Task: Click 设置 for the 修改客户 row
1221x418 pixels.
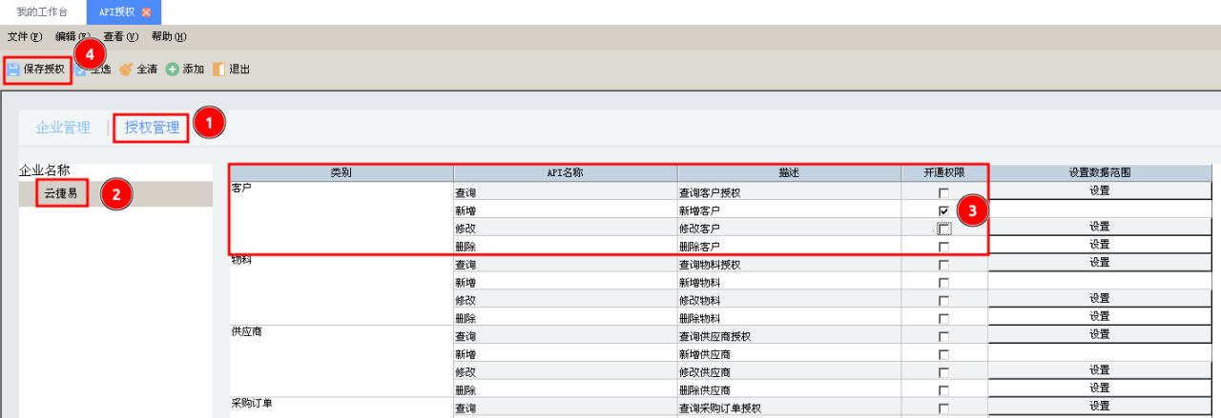Action: (x=1099, y=227)
